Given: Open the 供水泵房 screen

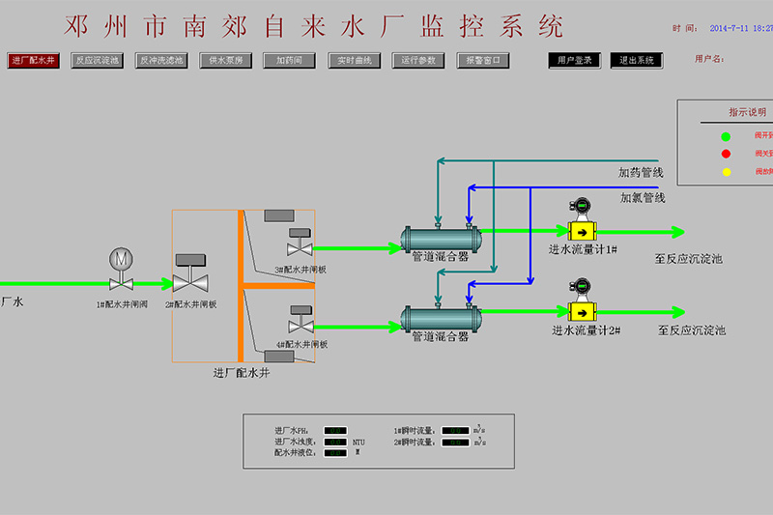Looking at the screenshot, I should pyautogui.click(x=225, y=60).
